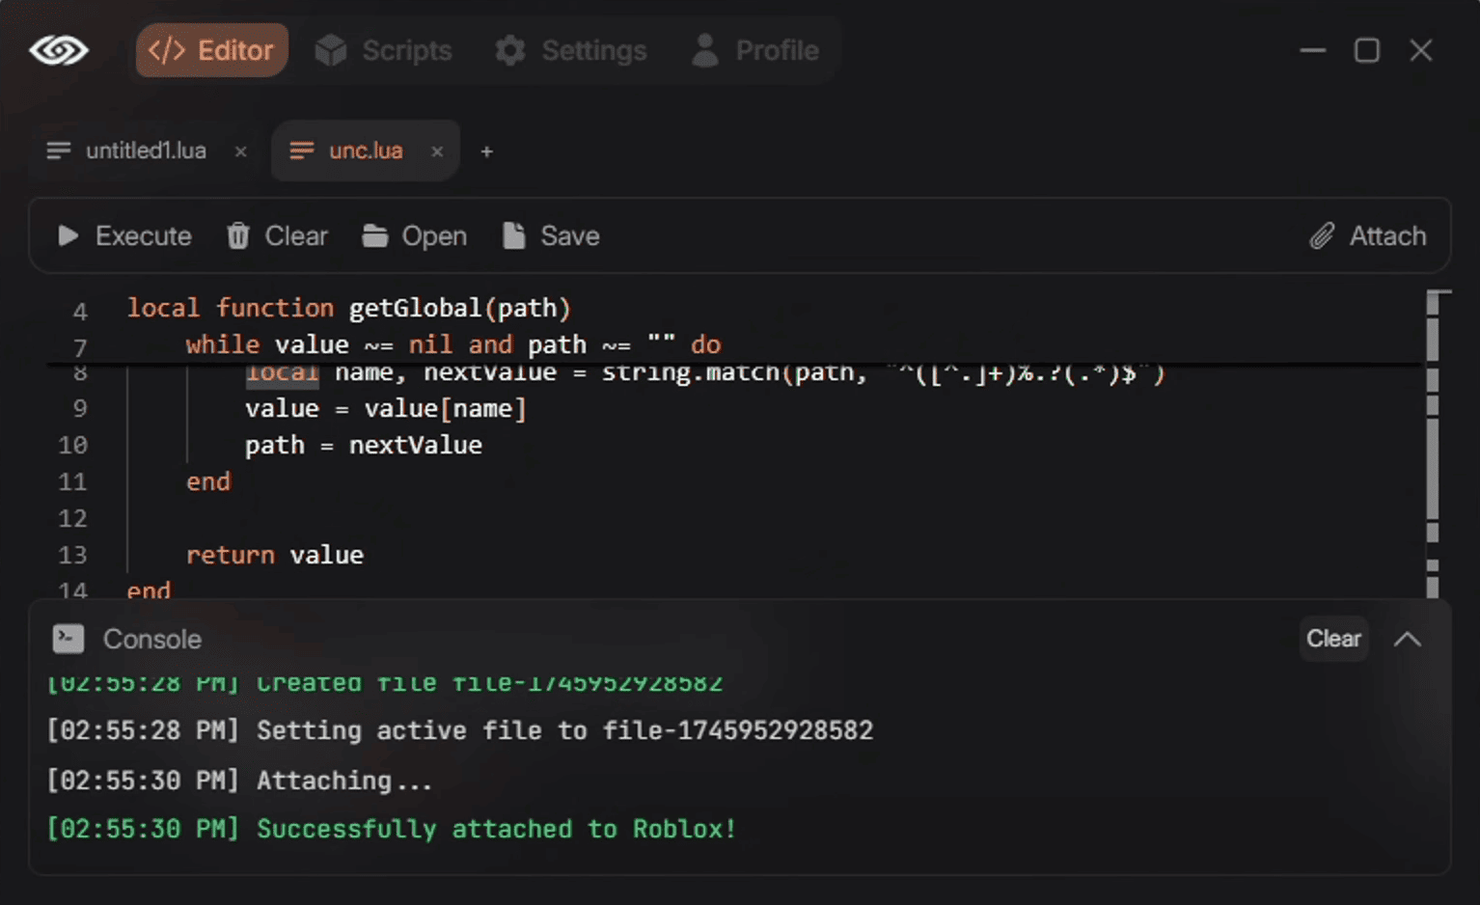
Task: Expand the Editor view
Action: tap(211, 50)
